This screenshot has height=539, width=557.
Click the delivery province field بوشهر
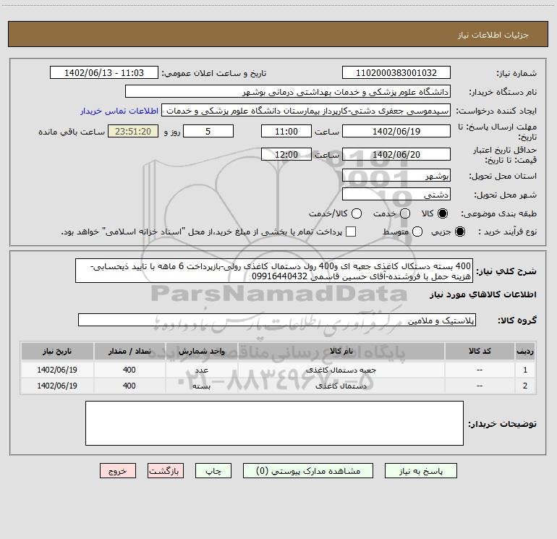tap(396, 176)
